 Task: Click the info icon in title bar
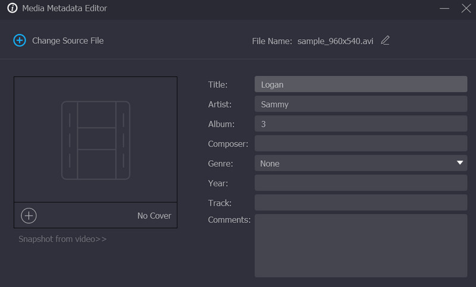(12, 9)
